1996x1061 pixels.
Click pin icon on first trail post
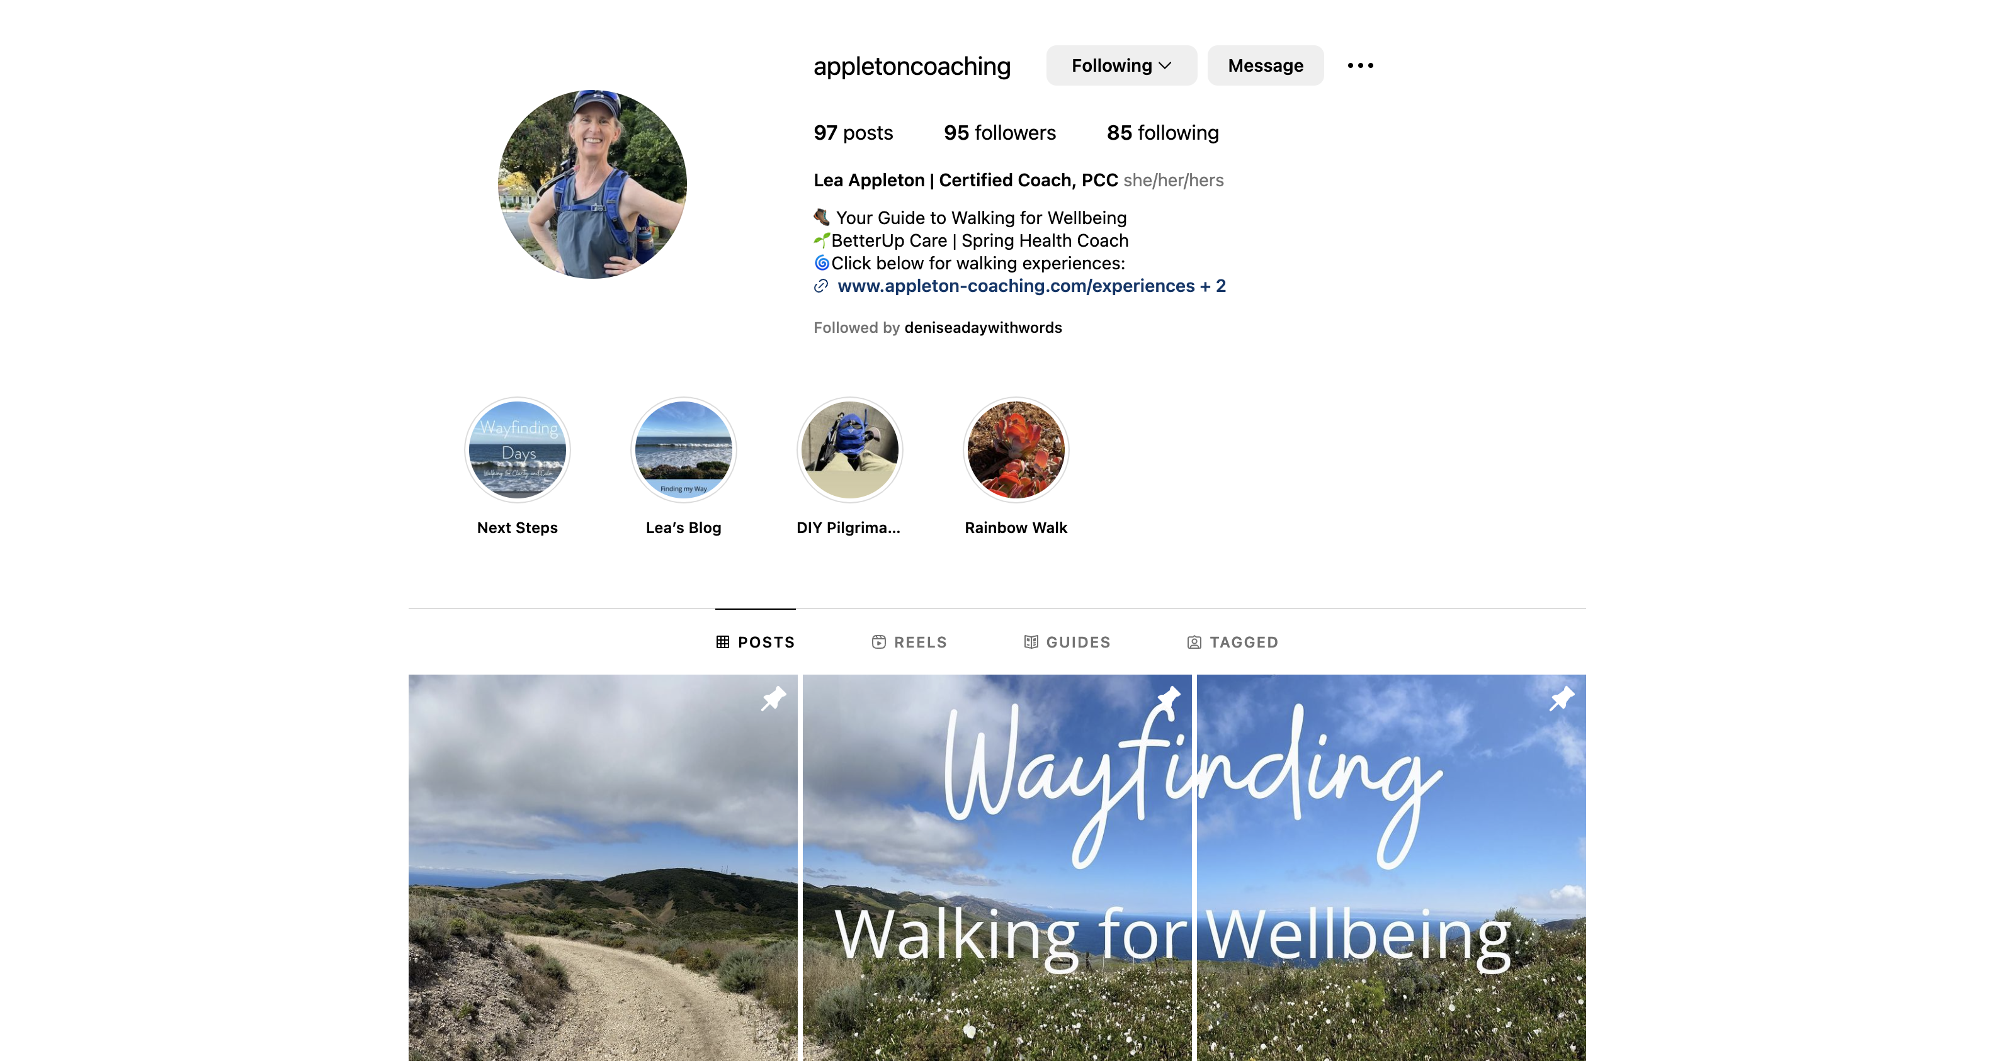tap(773, 699)
